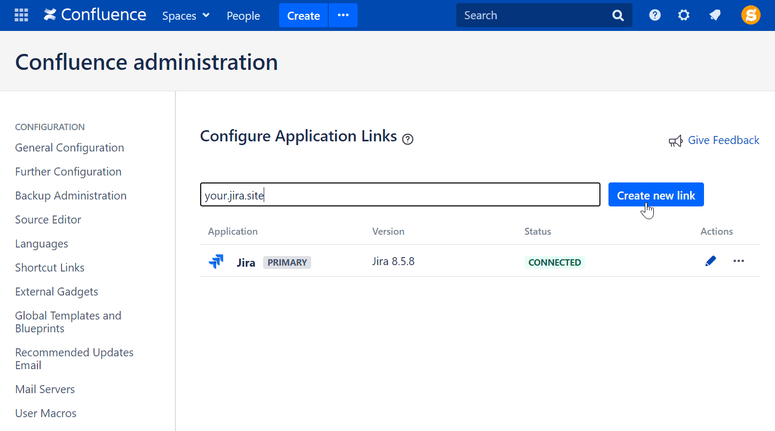Open the Search box in the top bar
This screenshot has width=775, height=431.
[x=534, y=15]
